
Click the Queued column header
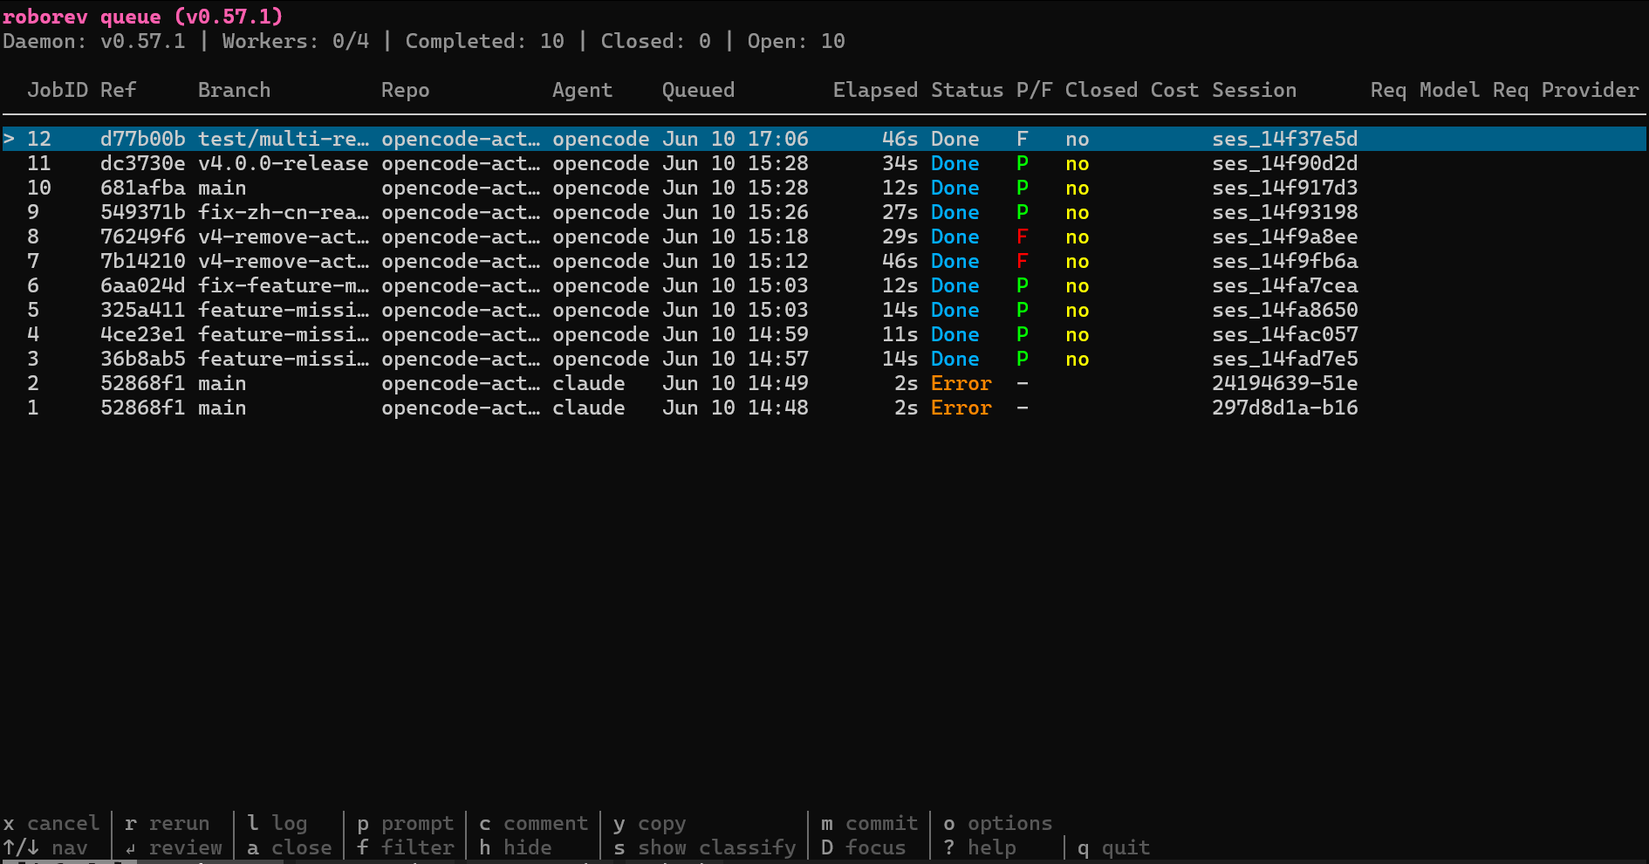click(x=698, y=90)
